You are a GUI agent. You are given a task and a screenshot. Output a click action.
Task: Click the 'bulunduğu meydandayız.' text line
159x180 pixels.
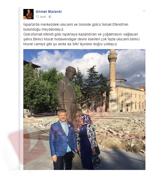click(x=44, y=30)
